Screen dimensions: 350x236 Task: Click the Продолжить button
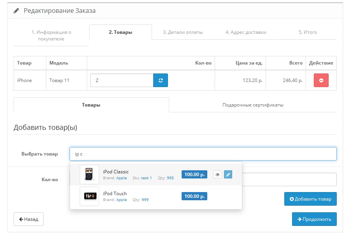314,219
